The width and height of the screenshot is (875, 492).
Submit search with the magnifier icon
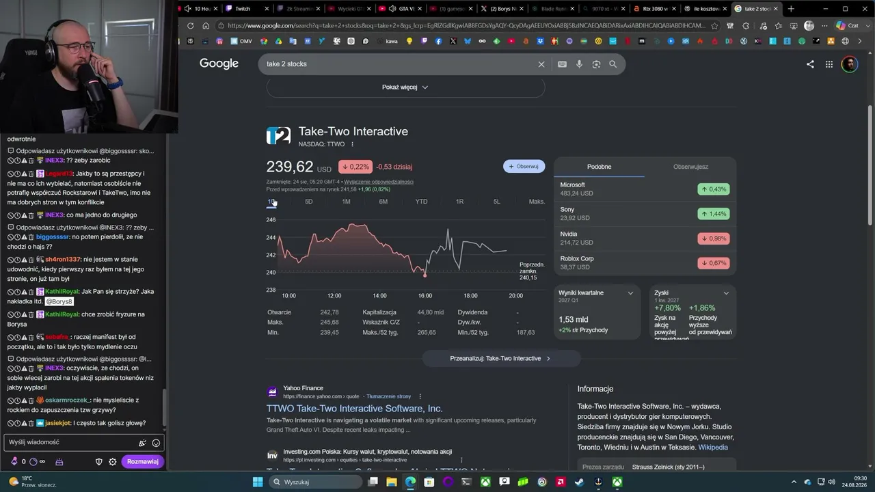pos(612,64)
